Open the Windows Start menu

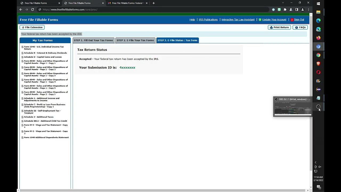(318, 4)
